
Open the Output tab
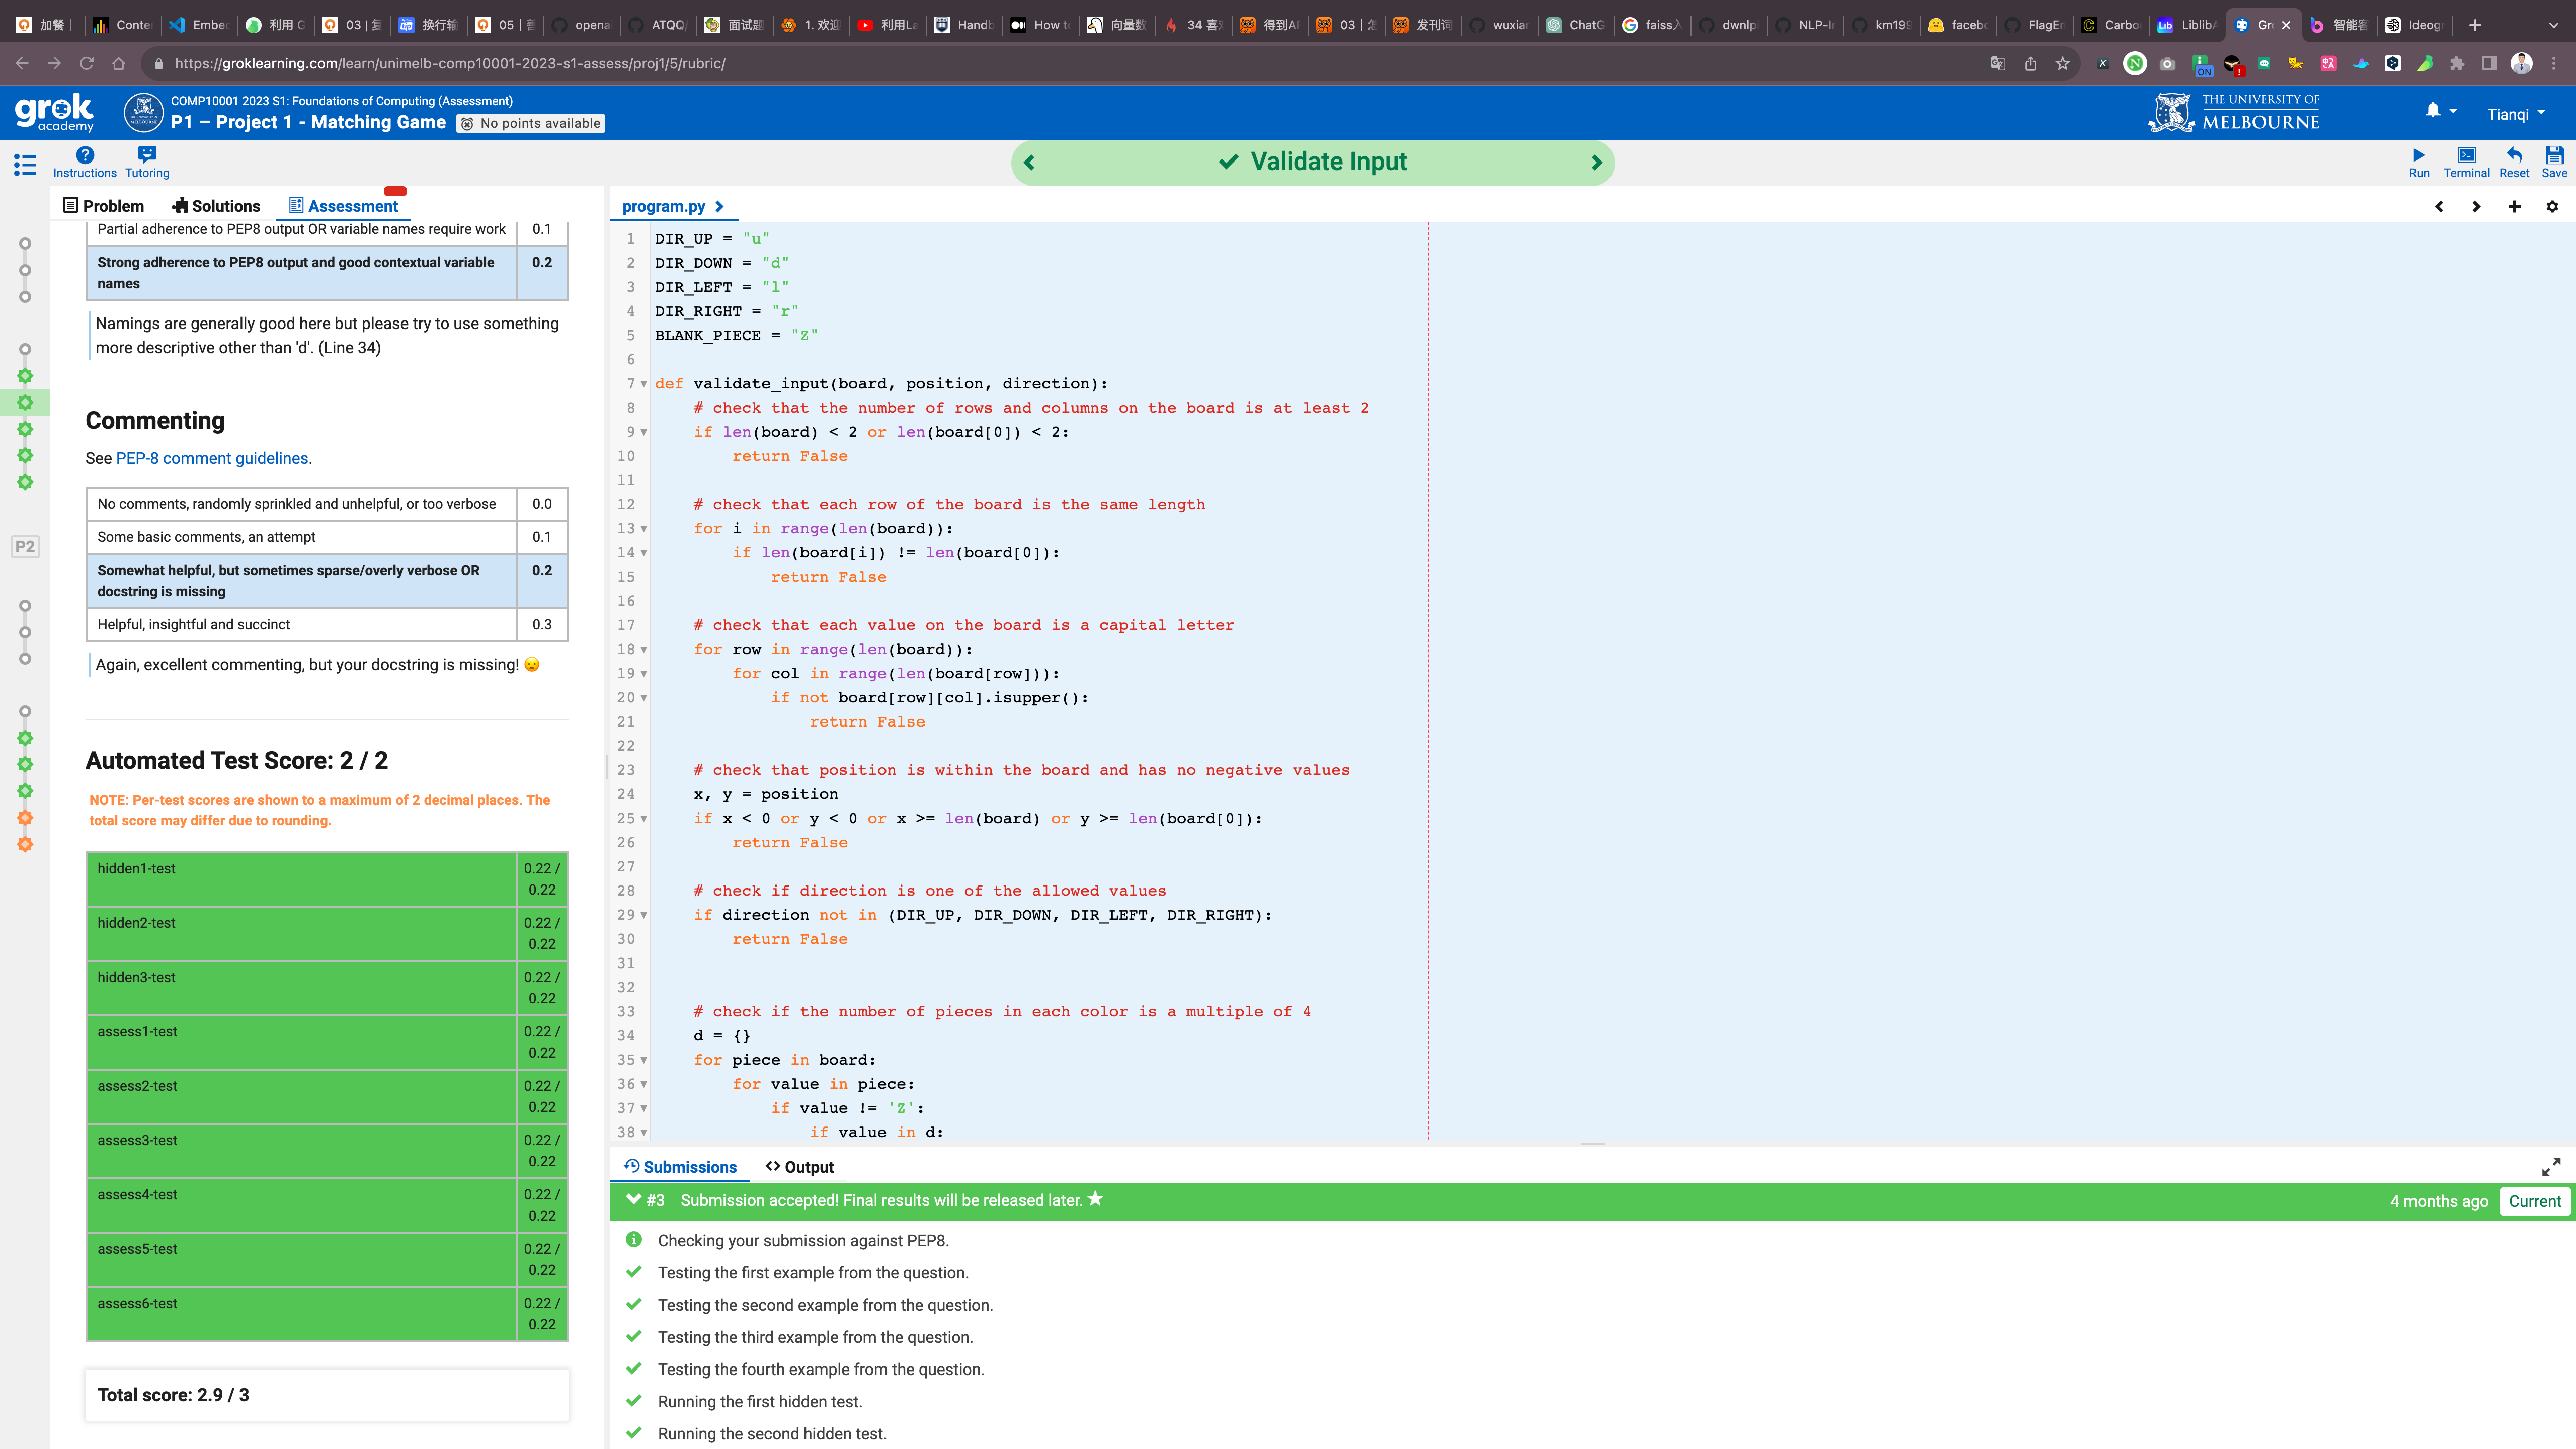pos(799,1167)
